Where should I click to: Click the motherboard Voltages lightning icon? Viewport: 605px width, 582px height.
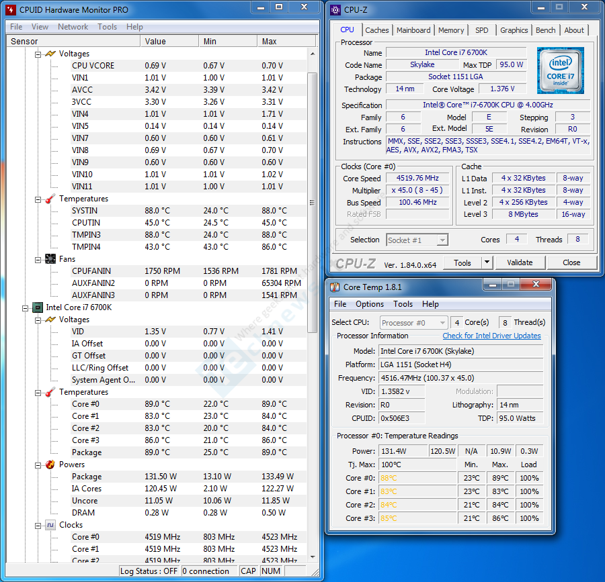pyautogui.click(x=50, y=54)
